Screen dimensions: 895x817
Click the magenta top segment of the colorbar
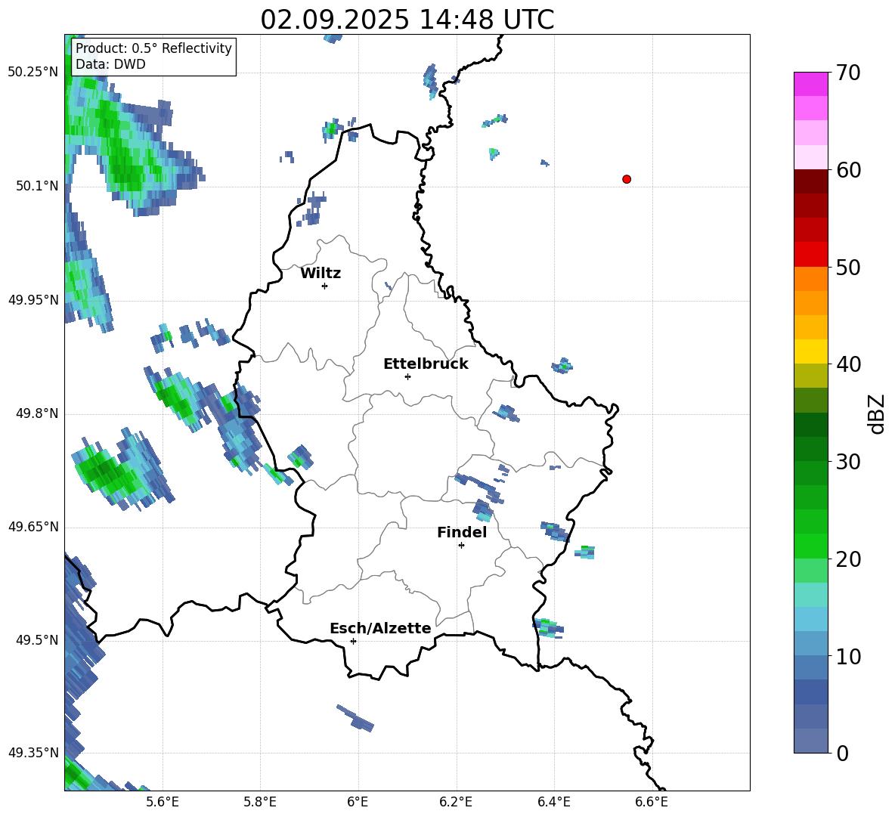click(810, 84)
